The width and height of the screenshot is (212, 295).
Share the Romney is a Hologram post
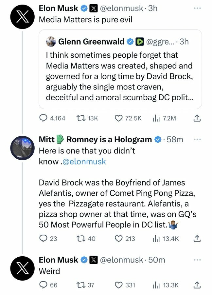pyautogui.click(x=197, y=239)
